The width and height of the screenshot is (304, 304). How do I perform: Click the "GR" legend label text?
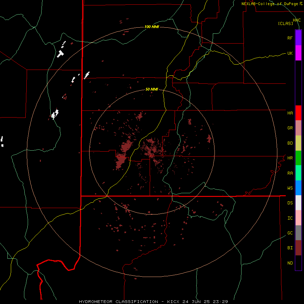pos(290,128)
